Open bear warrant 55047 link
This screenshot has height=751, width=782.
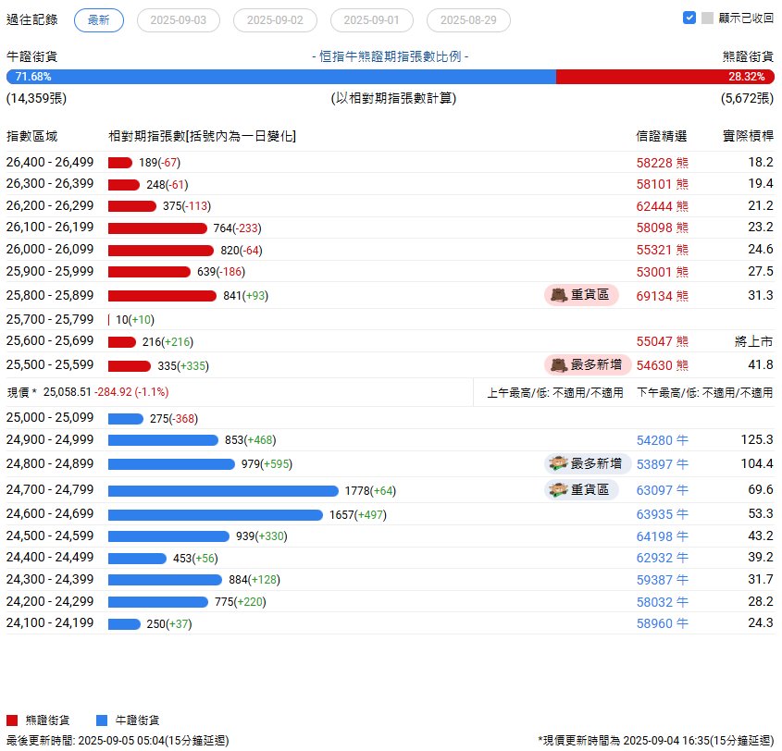point(663,341)
